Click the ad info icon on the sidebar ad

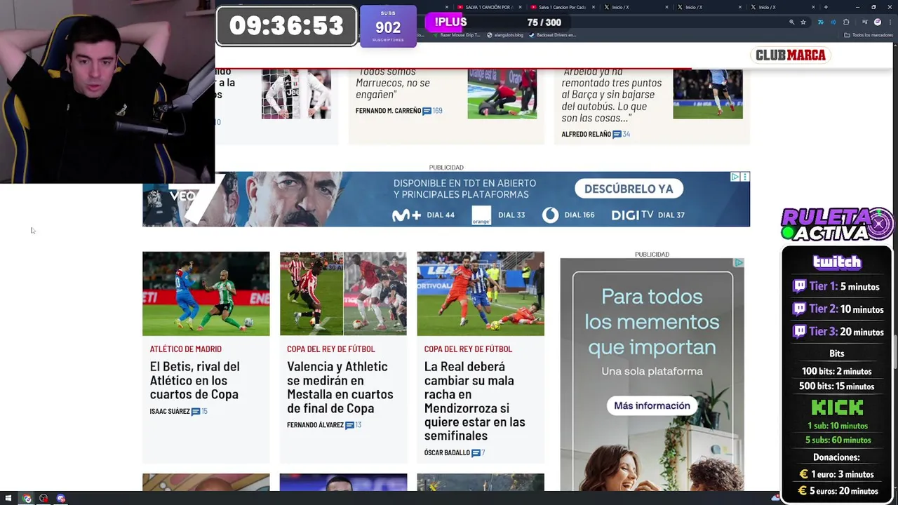pos(739,263)
